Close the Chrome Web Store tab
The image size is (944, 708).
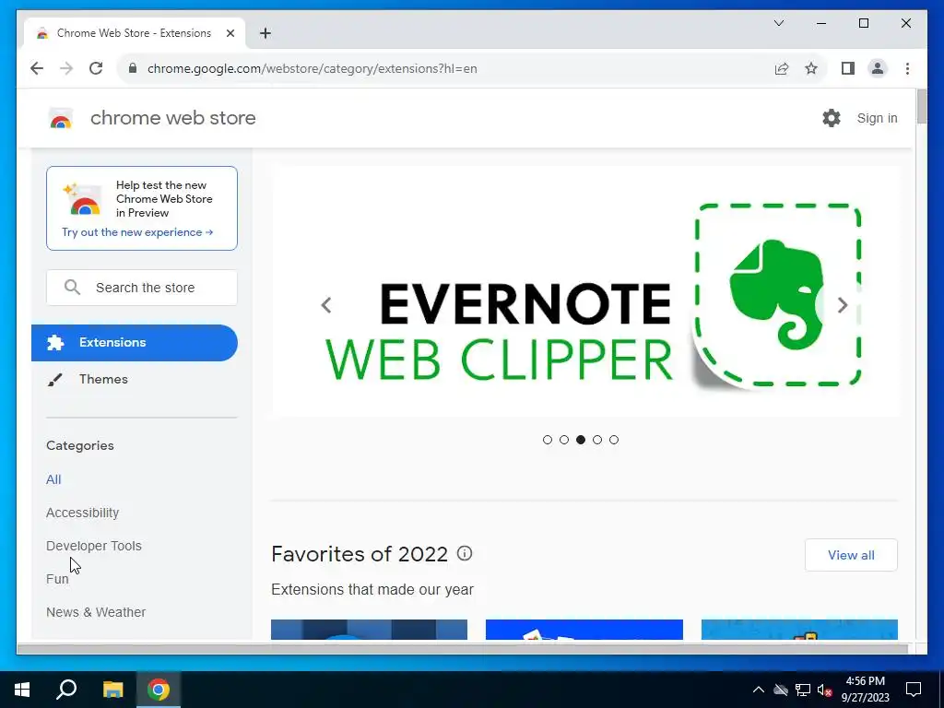(x=230, y=33)
